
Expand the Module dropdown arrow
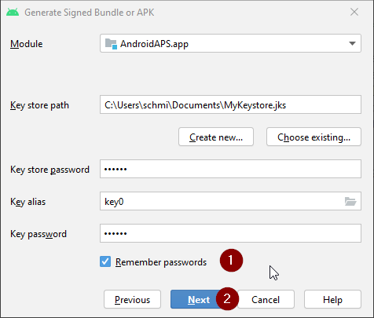pyautogui.click(x=352, y=43)
